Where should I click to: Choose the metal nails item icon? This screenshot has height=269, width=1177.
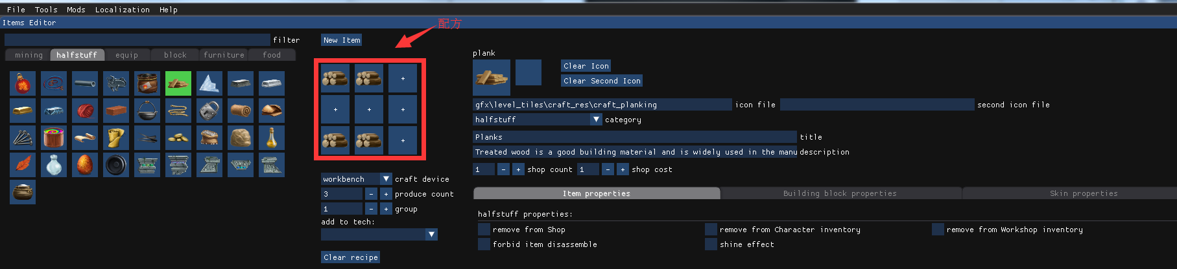(x=23, y=138)
